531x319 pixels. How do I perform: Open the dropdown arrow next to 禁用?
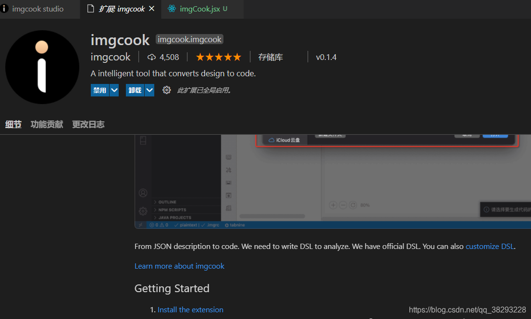[114, 90]
